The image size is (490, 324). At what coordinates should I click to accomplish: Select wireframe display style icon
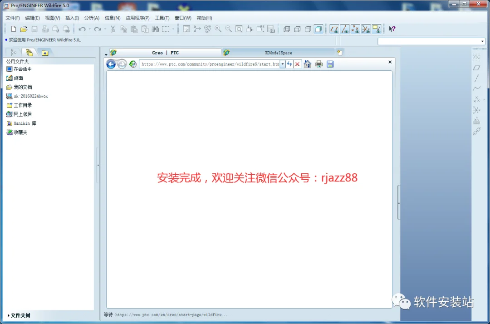point(287,29)
